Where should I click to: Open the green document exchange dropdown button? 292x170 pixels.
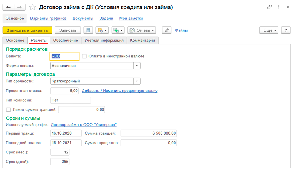[x=118, y=30]
